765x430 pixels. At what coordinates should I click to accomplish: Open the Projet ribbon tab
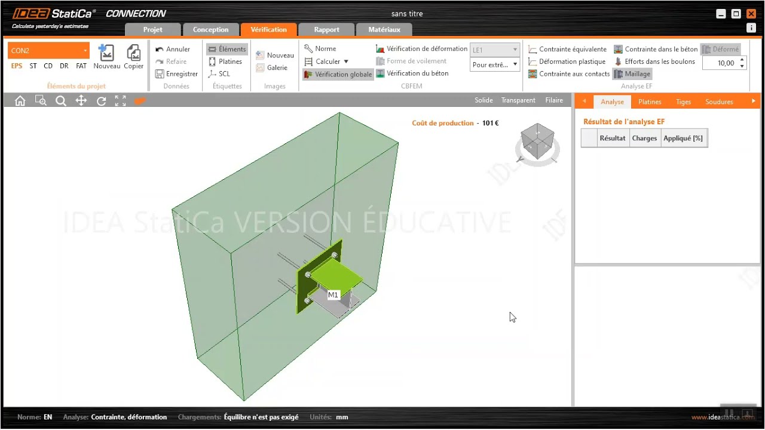pos(153,30)
